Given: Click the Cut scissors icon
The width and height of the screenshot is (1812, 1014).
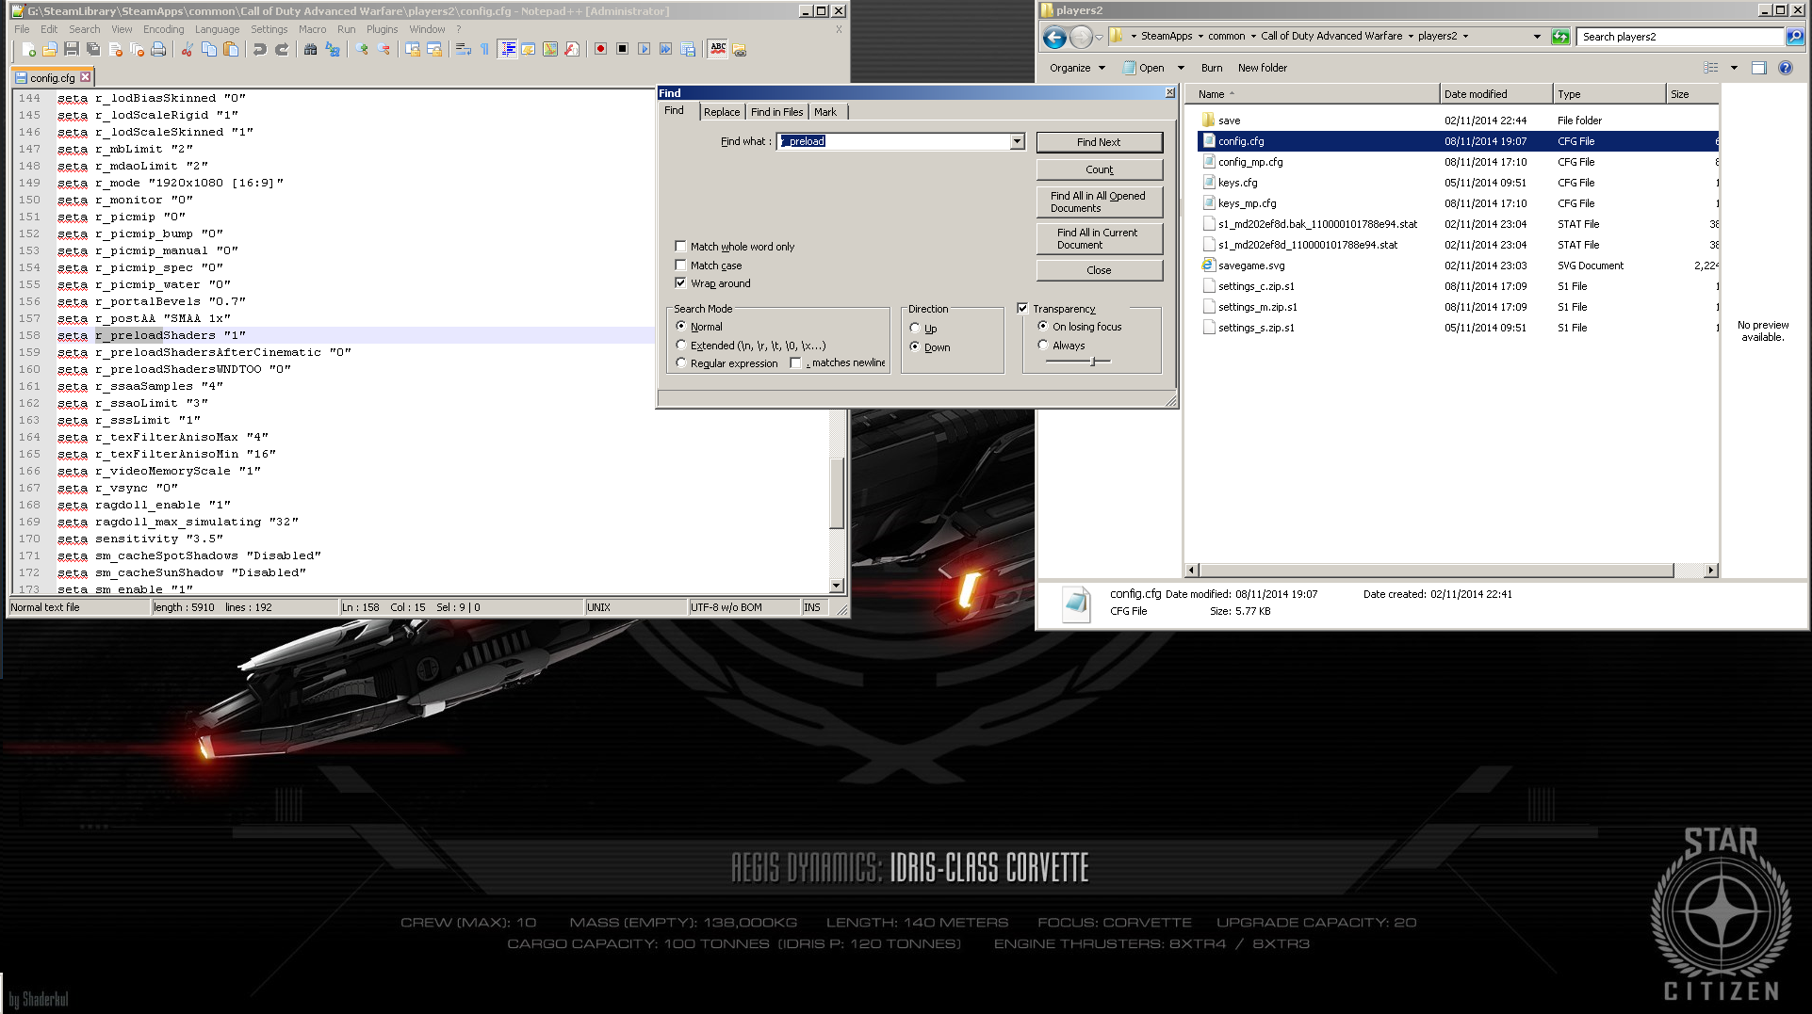Looking at the screenshot, I should (187, 49).
